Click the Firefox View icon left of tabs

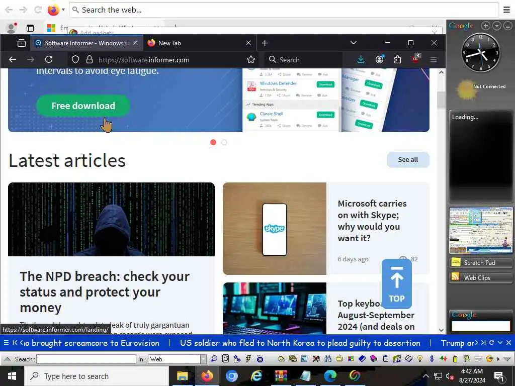[22, 43]
